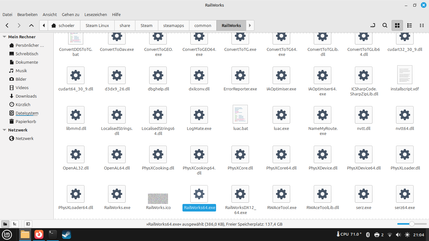The image size is (429, 241).
Task: Select the LogMate.exe file icon
Action: [x=199, y=115]
